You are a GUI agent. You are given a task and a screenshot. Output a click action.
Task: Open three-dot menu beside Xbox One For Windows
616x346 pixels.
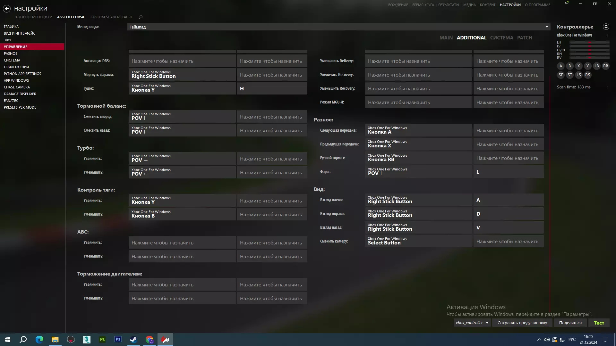click(607, 35)
